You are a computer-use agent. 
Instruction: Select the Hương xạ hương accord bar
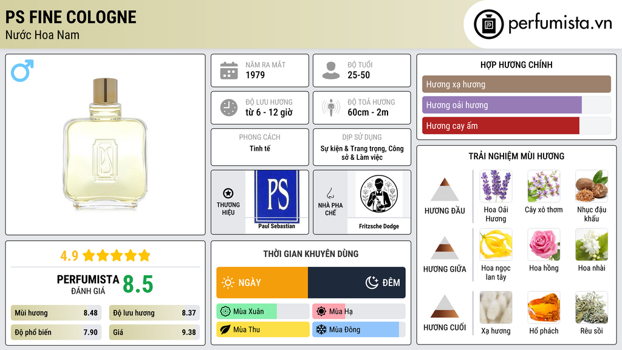(x=516, y=84)
